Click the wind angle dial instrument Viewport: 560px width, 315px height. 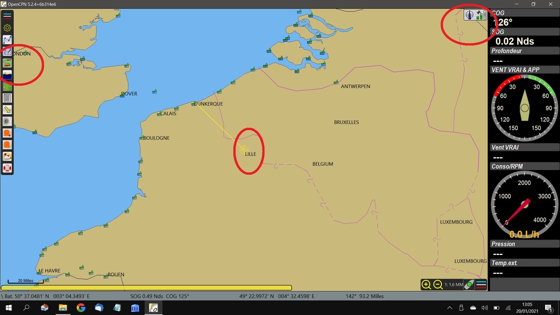[524, 108]
